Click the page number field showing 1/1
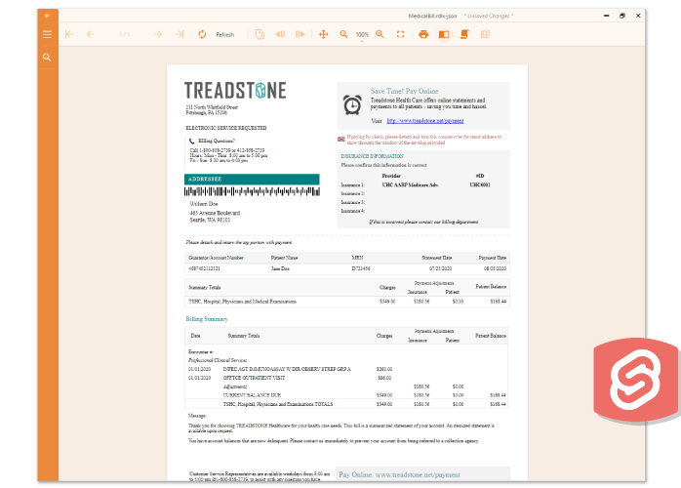 click(x=124, y=34)
